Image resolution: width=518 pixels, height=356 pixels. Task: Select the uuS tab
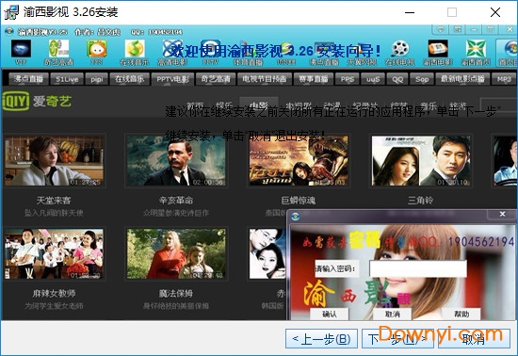[373, 79]
